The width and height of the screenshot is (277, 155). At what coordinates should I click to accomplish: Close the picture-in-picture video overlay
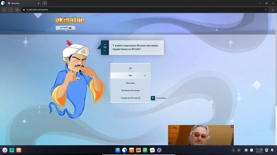(232, 126)
